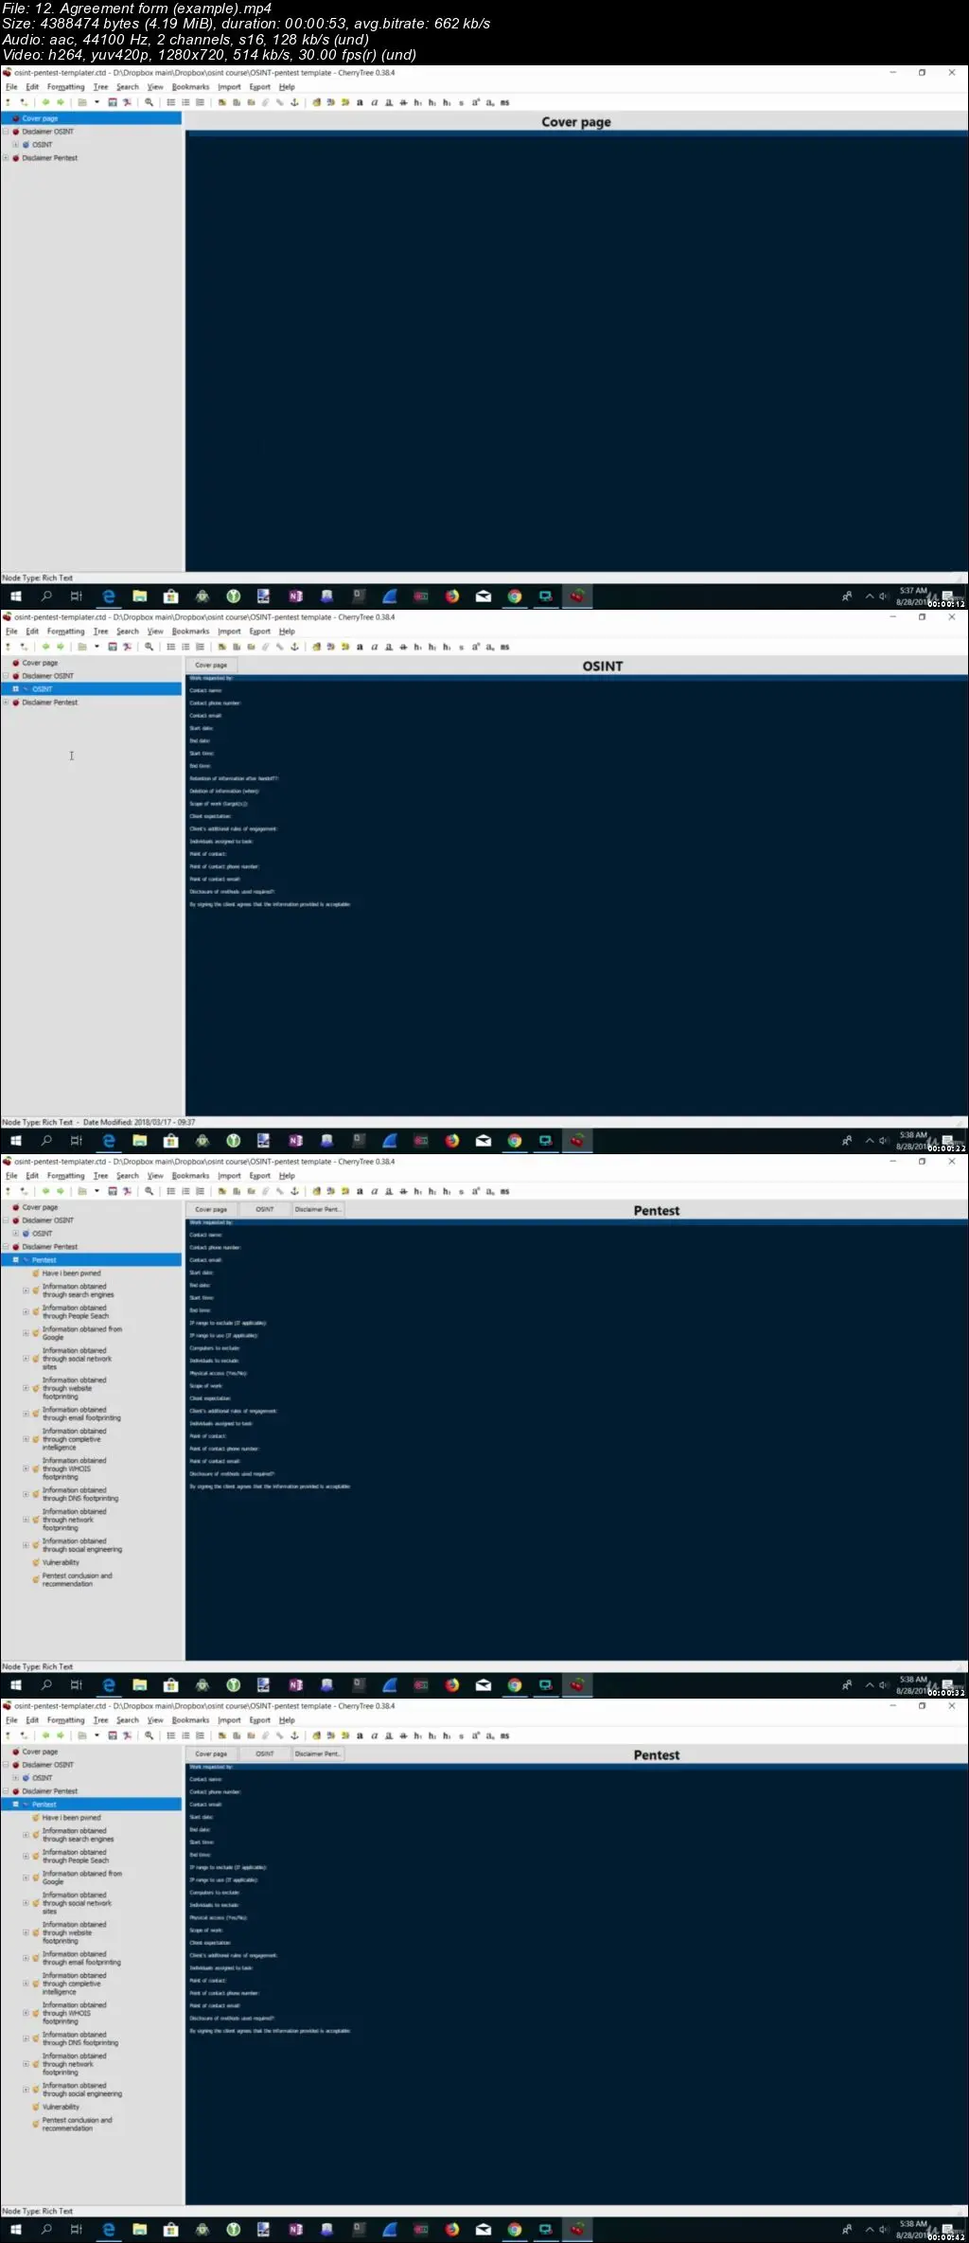Select Disclaimer OSINT node in 00:00:22 frame tree
Viewport: 969px width, 2243px height.
[x=47, y=676]
